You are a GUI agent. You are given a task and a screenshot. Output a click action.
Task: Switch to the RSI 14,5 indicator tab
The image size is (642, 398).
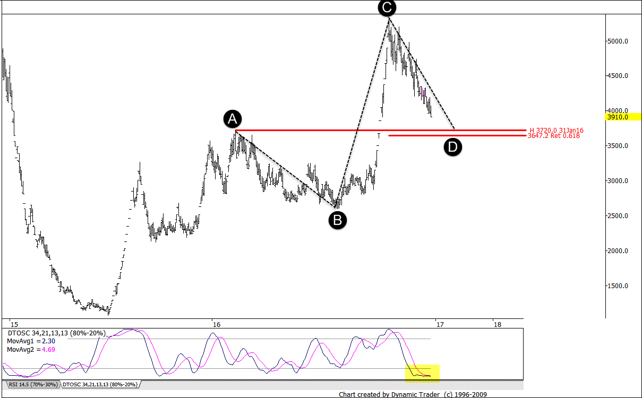click(32, 384)
